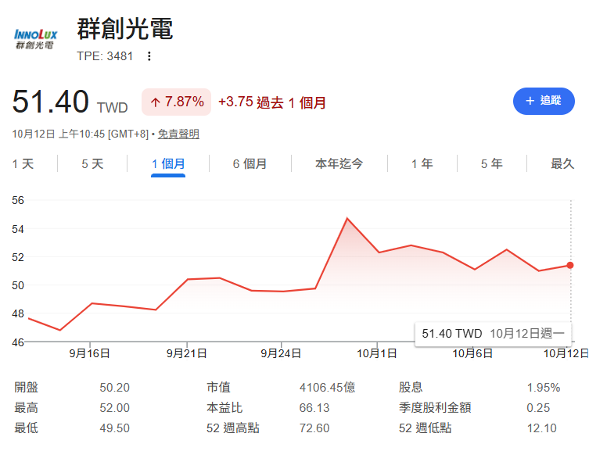Switch to the 1 年 tab
Image resolution: width=589 pixels, height=451 pixels.
point(422,164)
